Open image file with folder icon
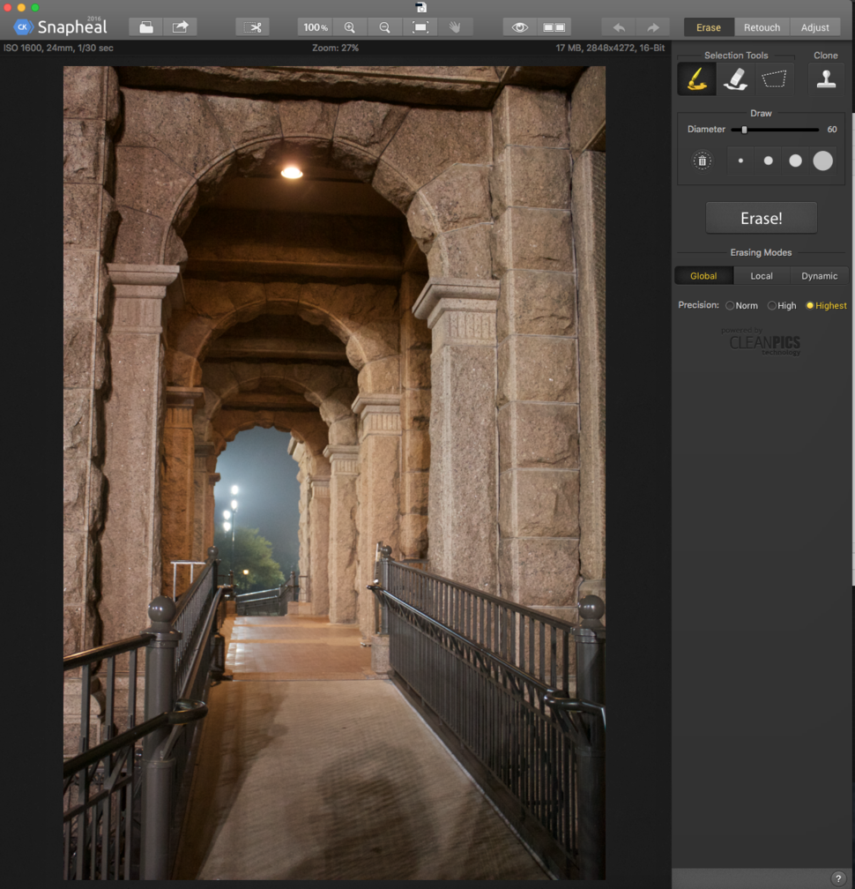 [146, 27]
